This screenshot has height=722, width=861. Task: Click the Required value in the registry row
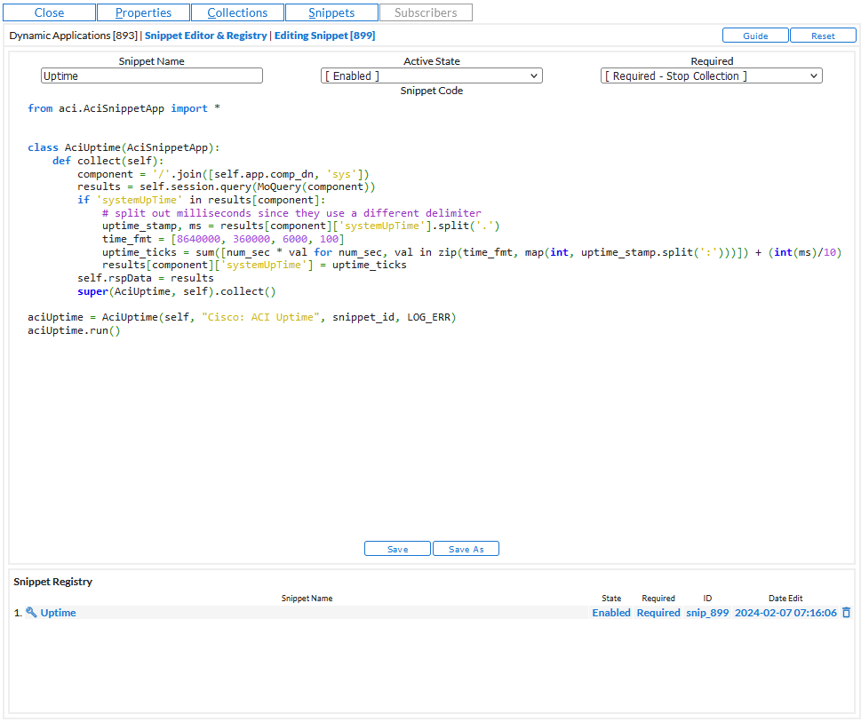658,613
